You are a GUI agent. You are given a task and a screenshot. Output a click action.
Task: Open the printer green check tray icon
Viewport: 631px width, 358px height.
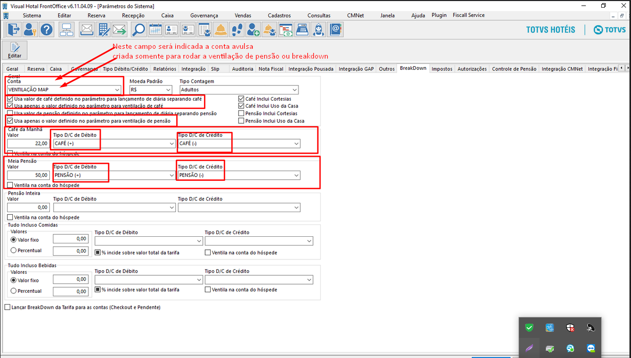click(x=549, y=348)
